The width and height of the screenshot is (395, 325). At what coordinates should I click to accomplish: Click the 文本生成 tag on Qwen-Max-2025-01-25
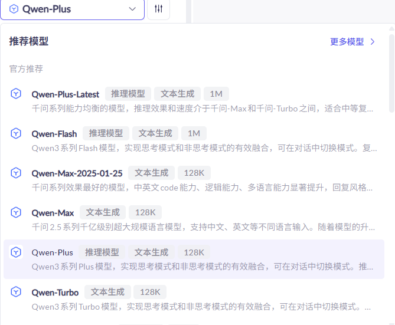(151, 173)
